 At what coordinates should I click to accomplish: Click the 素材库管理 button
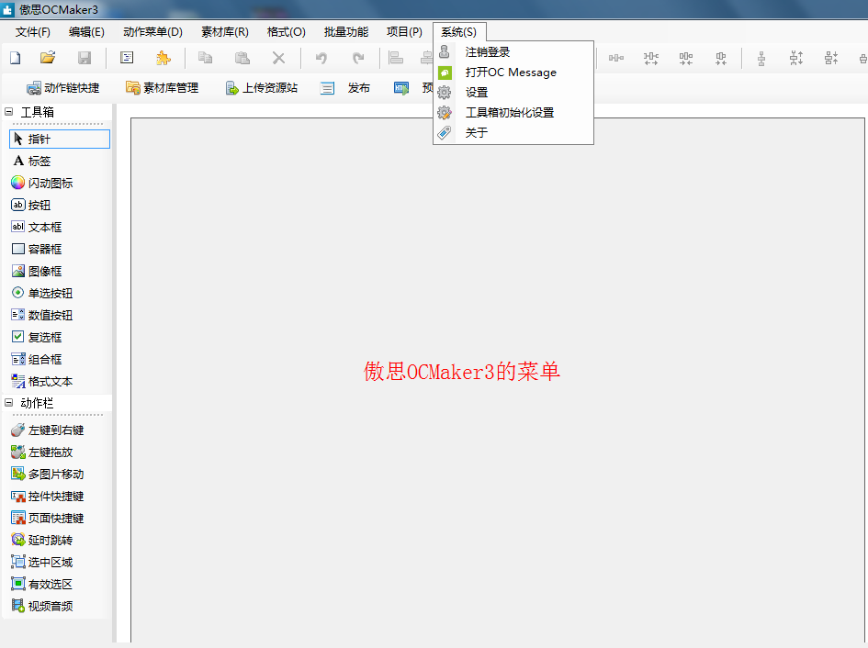(163, 88)
